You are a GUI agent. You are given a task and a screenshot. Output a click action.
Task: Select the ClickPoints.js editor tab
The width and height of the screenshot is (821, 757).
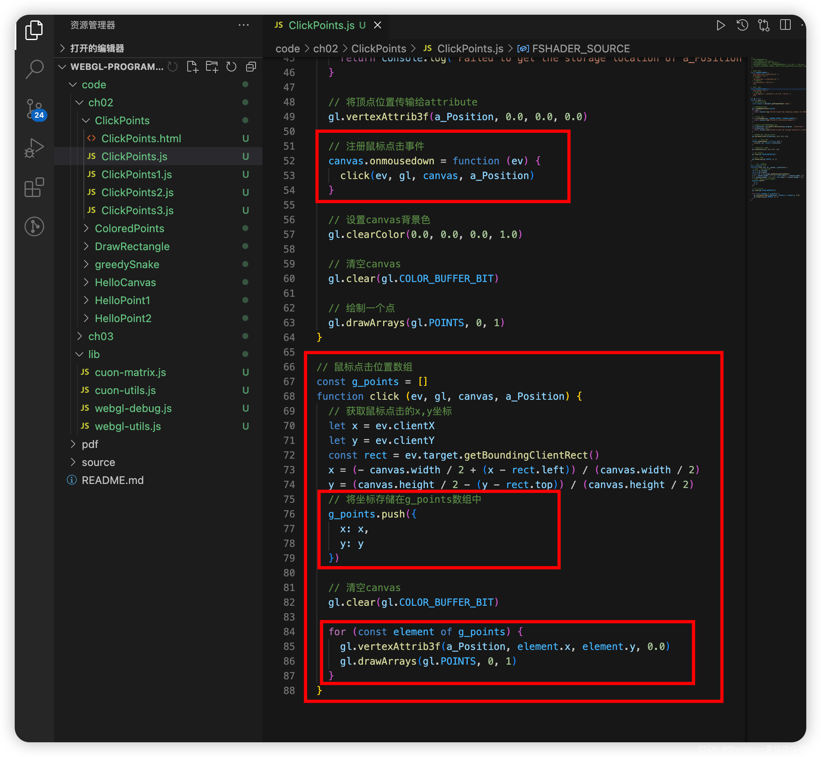(321, 25)
